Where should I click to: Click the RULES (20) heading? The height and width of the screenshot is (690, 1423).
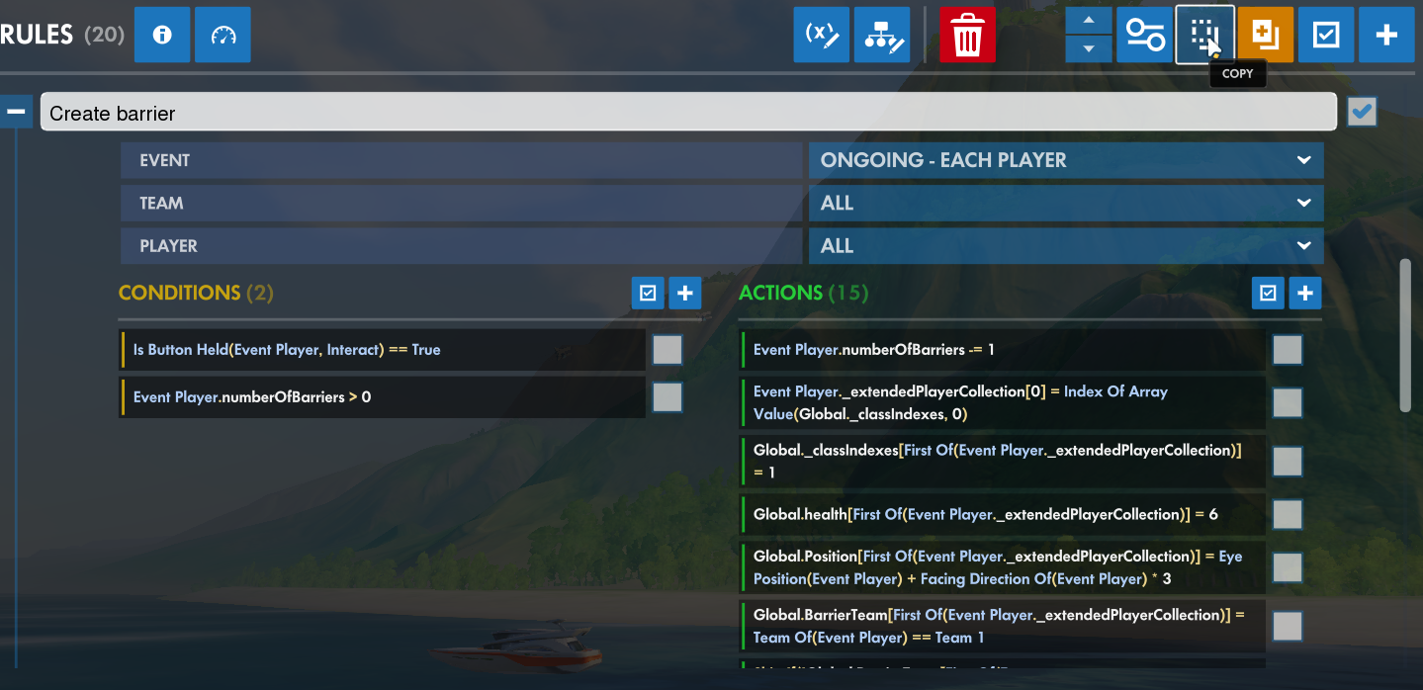point(62,35)
